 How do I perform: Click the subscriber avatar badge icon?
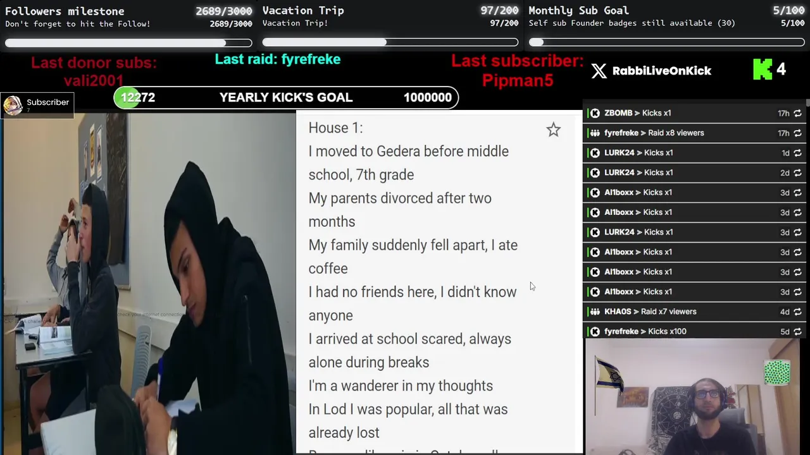[13, 106]
